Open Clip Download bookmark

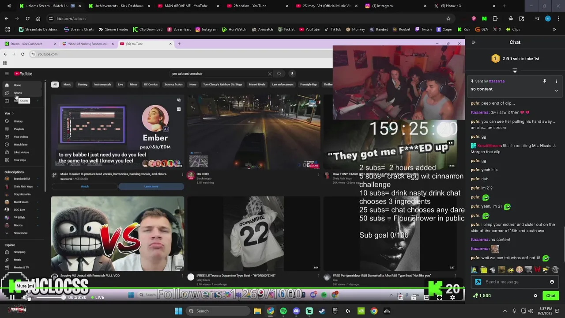tap(147, 30)
